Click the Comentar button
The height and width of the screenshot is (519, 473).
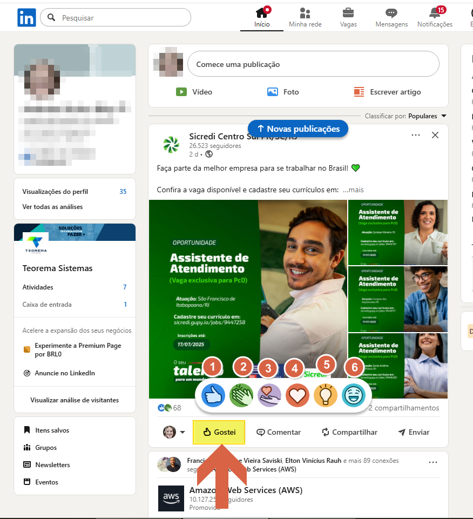[x=279, y=432]
